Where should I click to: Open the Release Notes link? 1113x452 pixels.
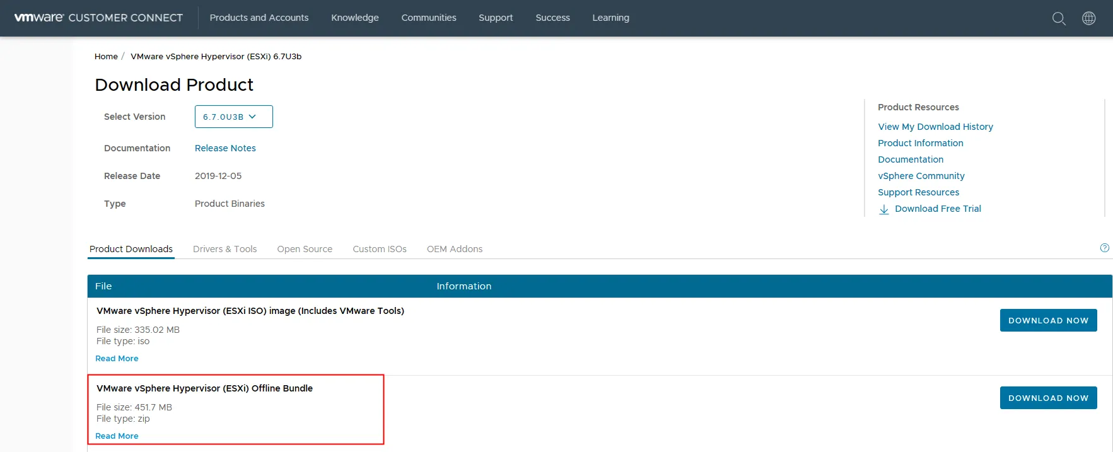(225, 148)
